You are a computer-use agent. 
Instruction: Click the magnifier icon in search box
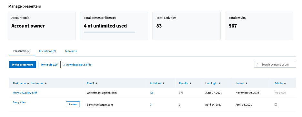257,65
